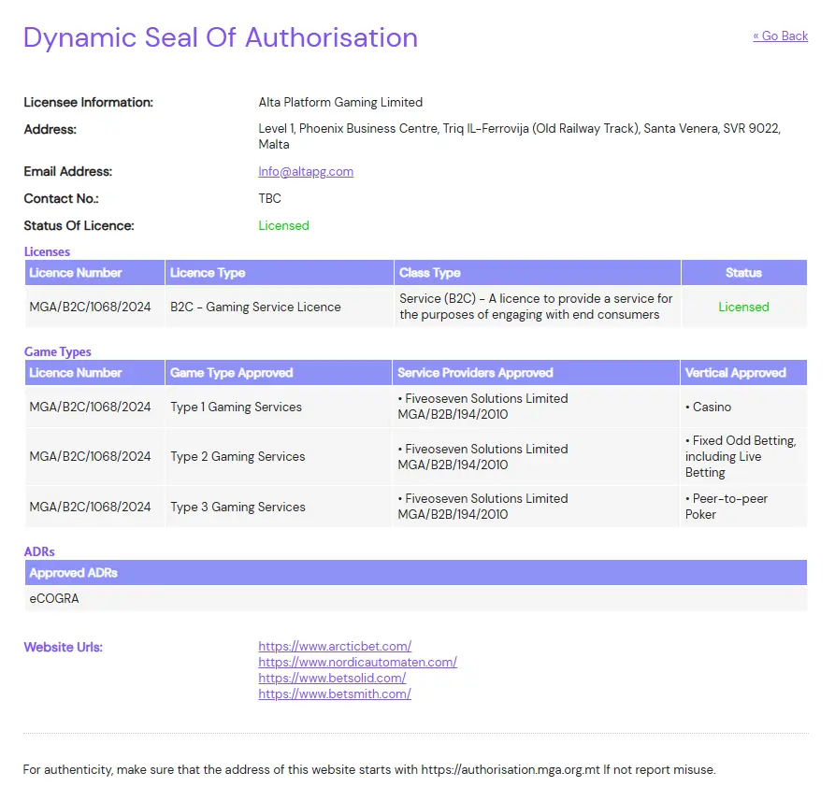Follow the betsolid.com website link
835x801 pixels.
332,679
